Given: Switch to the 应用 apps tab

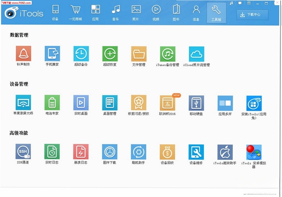Looking at the screenshot, I should click(95, 13).
